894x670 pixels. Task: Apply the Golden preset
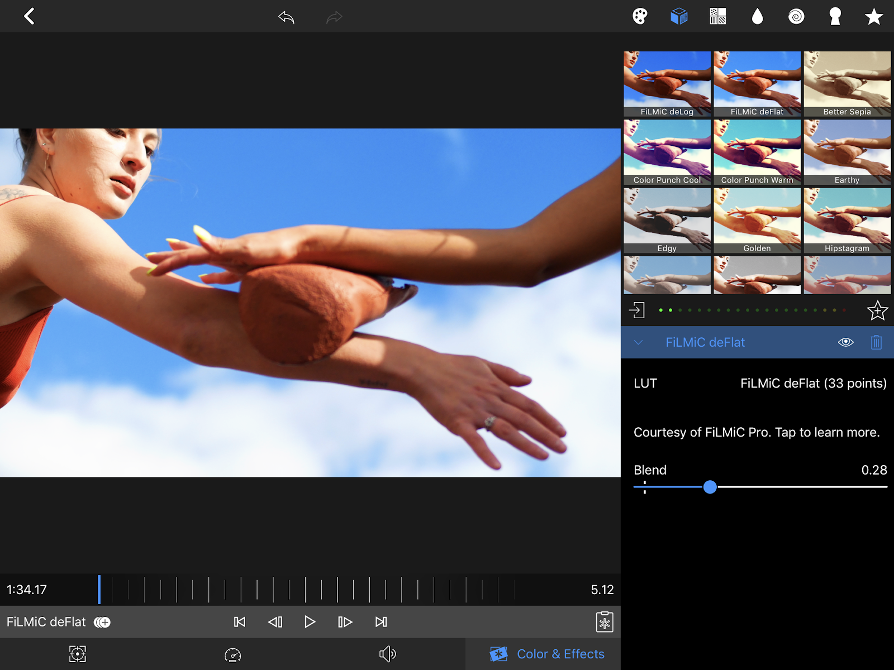[x=757, y=220]
